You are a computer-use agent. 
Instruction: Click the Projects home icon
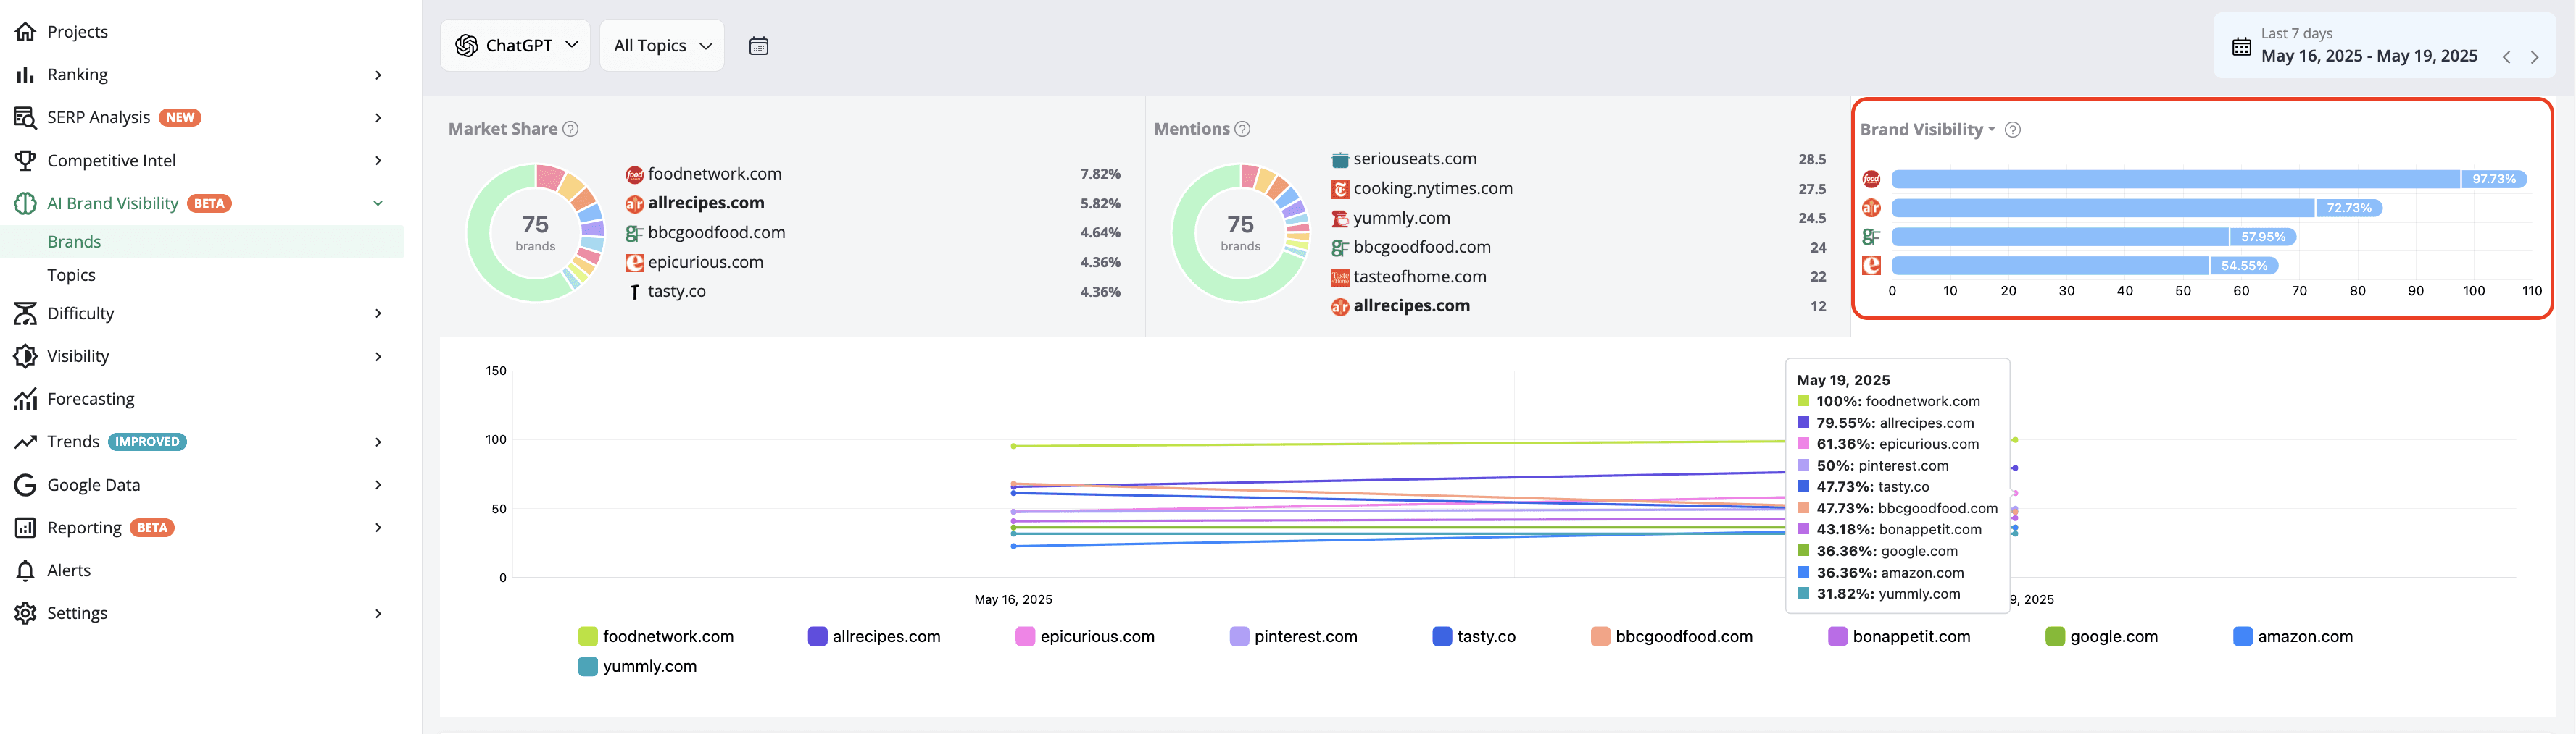click(25, 32)
